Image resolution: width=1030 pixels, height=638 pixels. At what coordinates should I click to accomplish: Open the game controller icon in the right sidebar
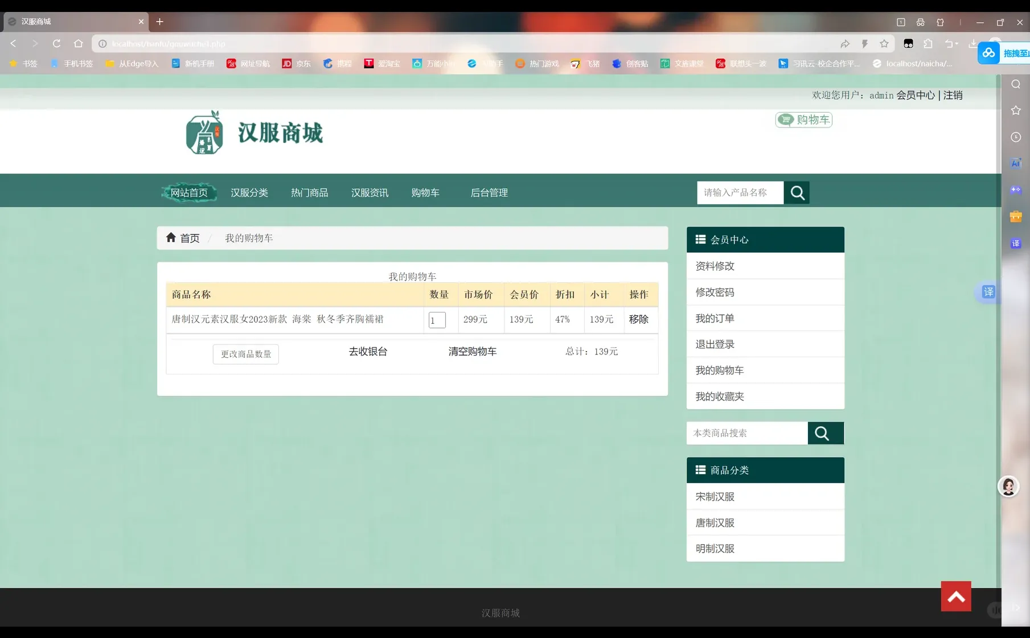[x=1016, y=190]
